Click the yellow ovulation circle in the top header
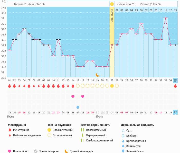This screenshot has width=180, height=153. pyautogui.click(x=112, y=4)
